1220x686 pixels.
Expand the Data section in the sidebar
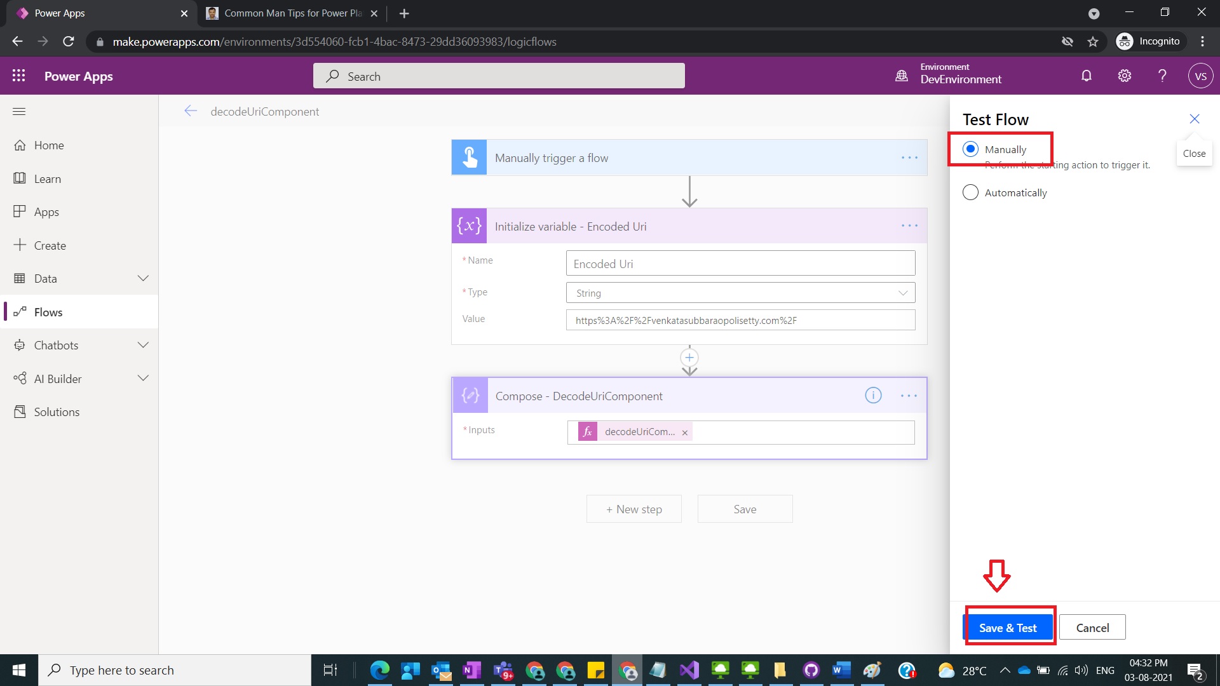[143, 278]
